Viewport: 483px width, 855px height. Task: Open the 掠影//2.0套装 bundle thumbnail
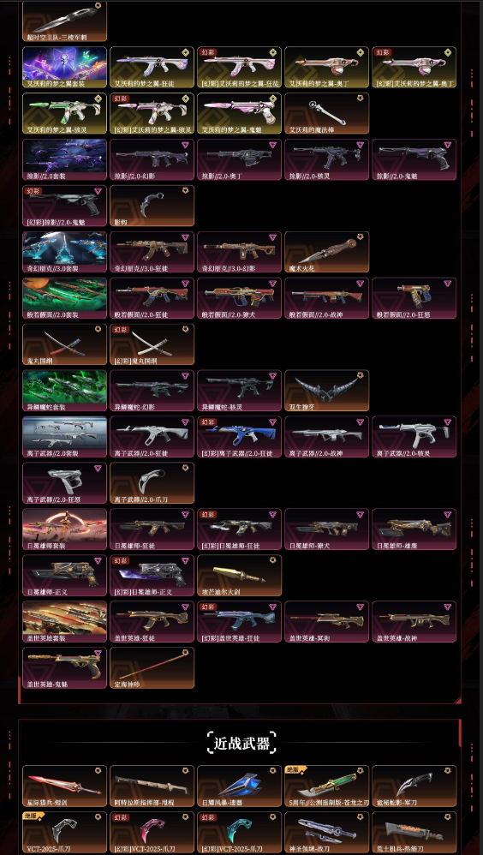click(x=65, y=159)
